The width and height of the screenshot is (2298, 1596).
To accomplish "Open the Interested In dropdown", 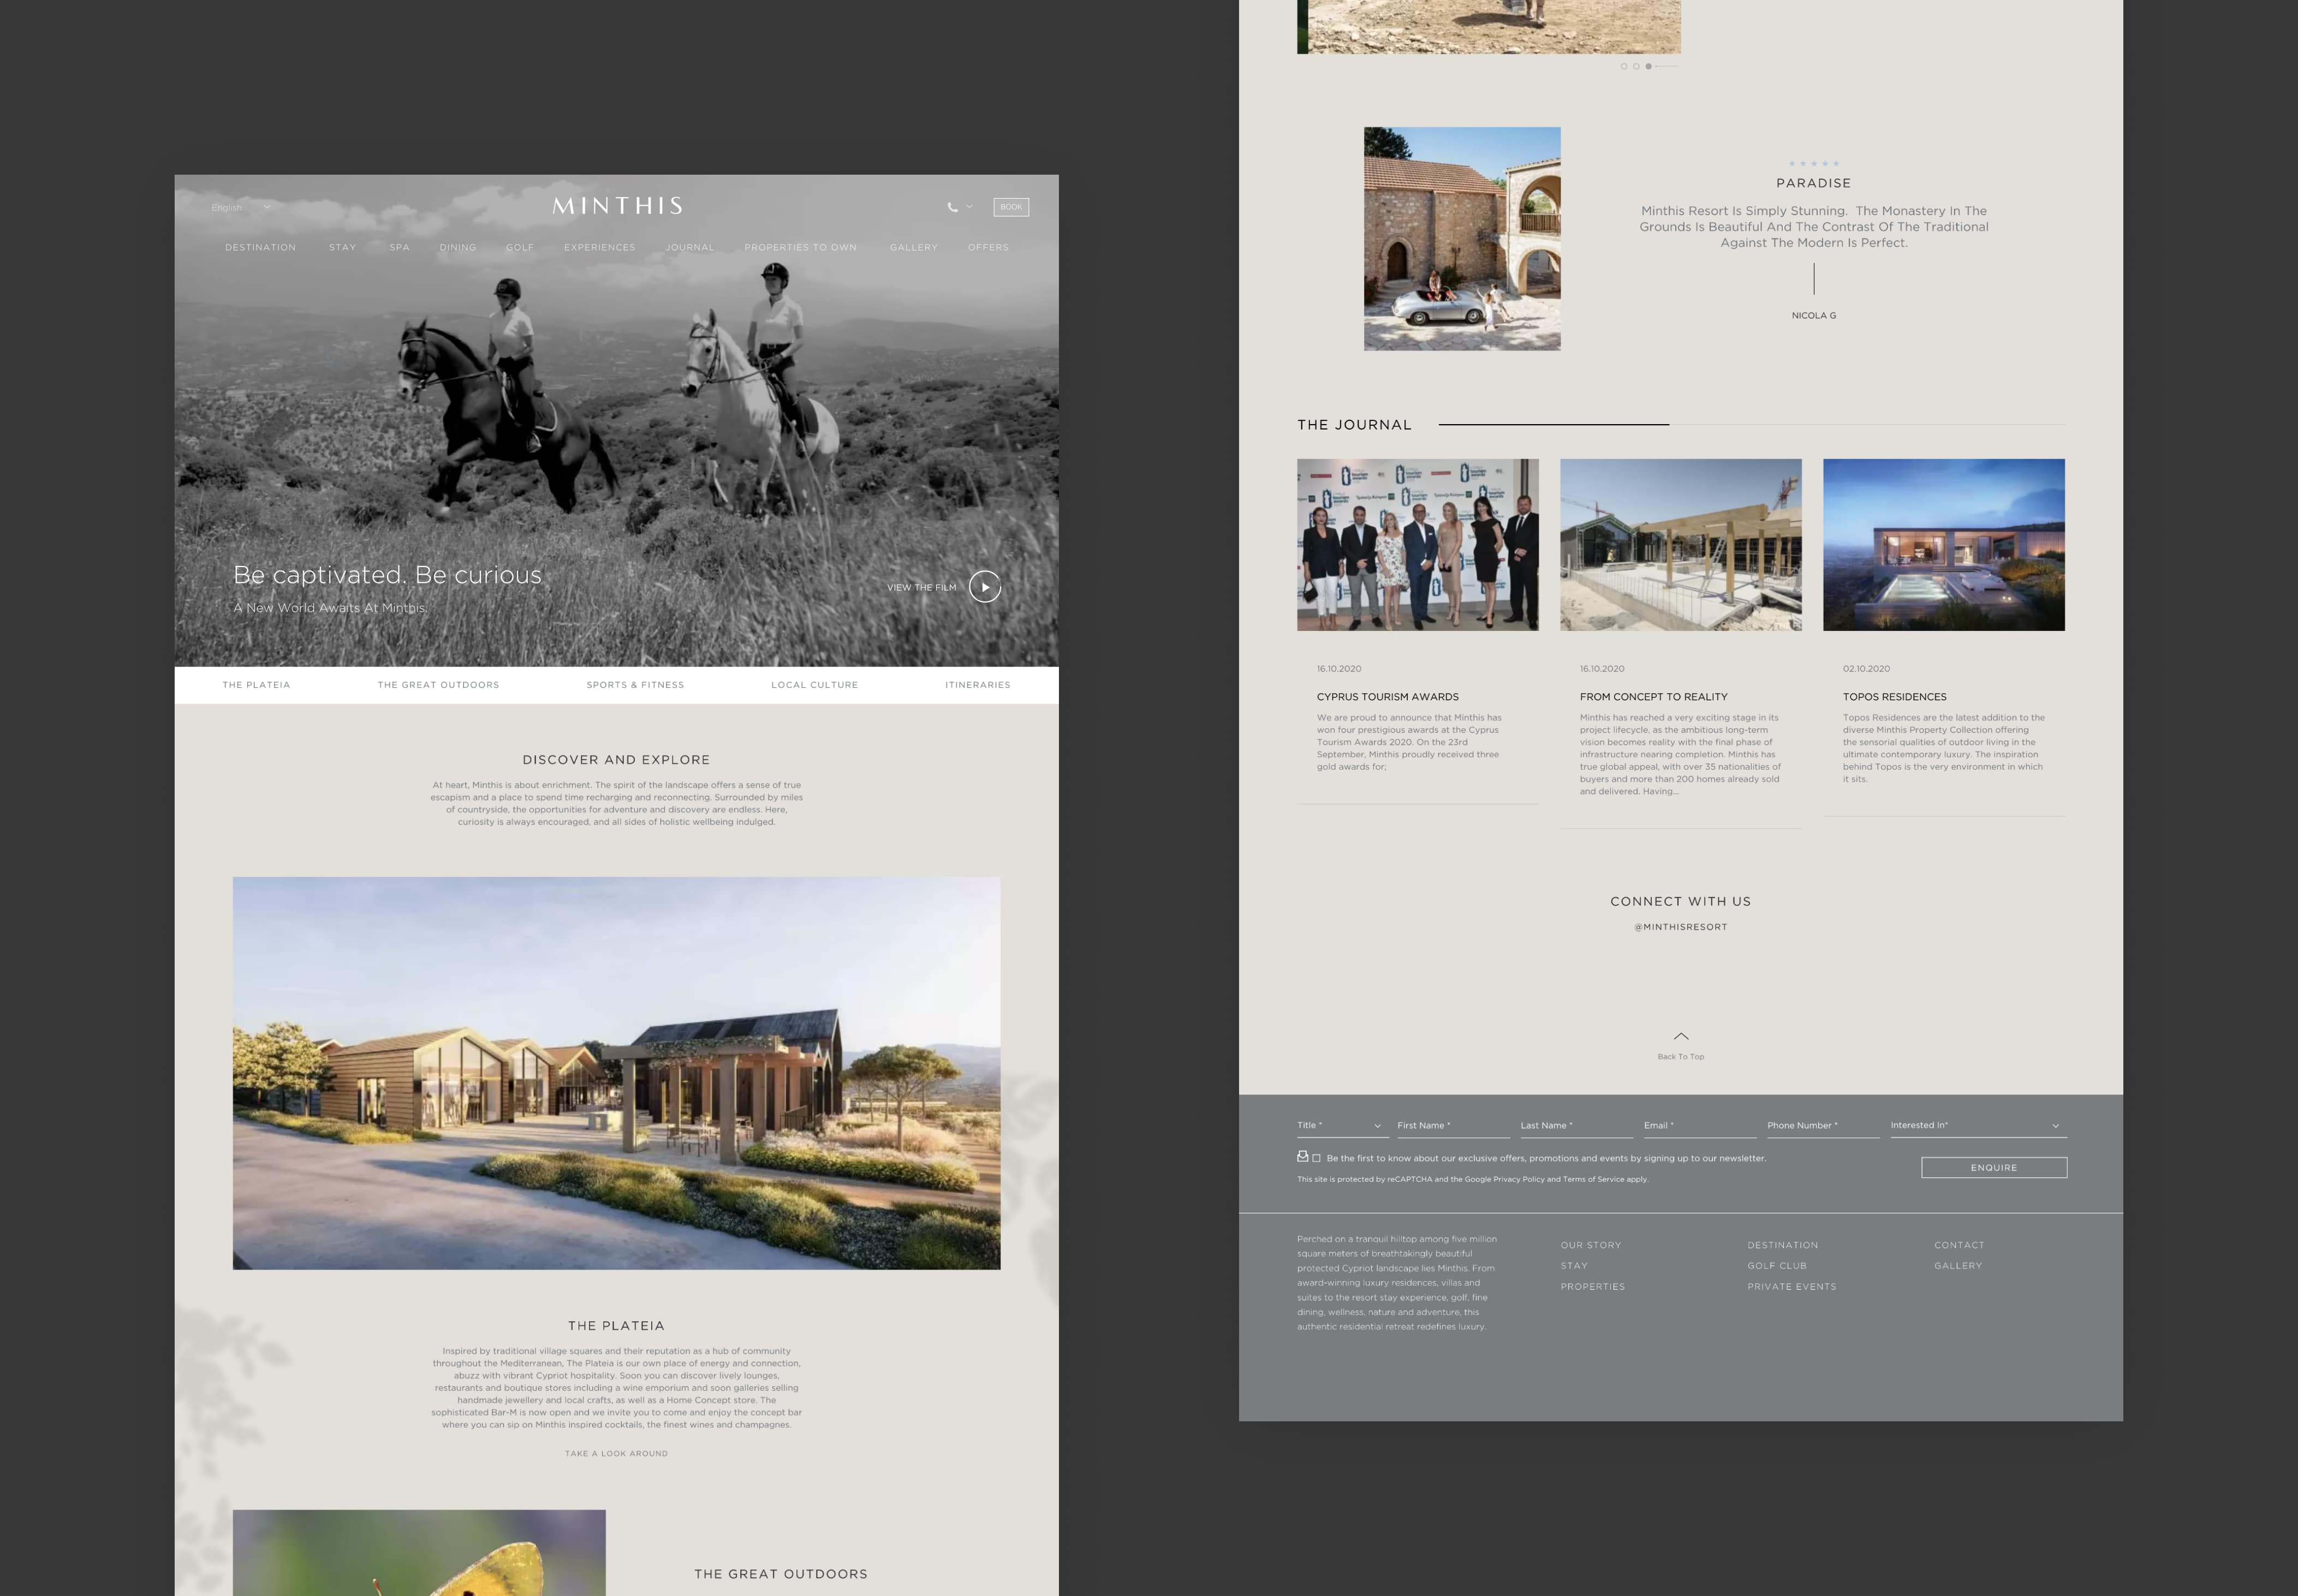I will pyautogui.click(x=1975, y=1126).
